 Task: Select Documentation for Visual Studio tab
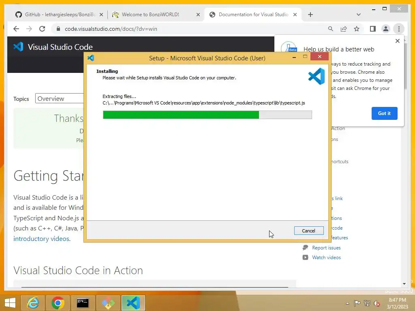(253, 15)
